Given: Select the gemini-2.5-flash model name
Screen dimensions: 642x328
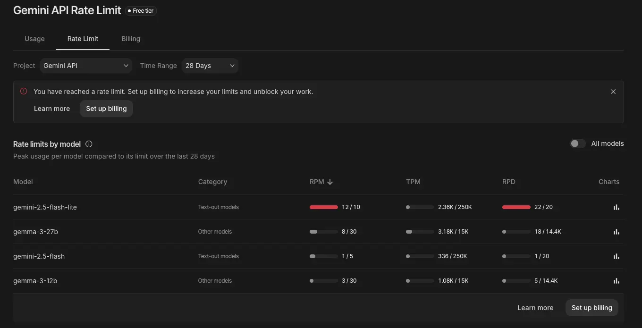Looking at the screenshot, I should (39, 256).
